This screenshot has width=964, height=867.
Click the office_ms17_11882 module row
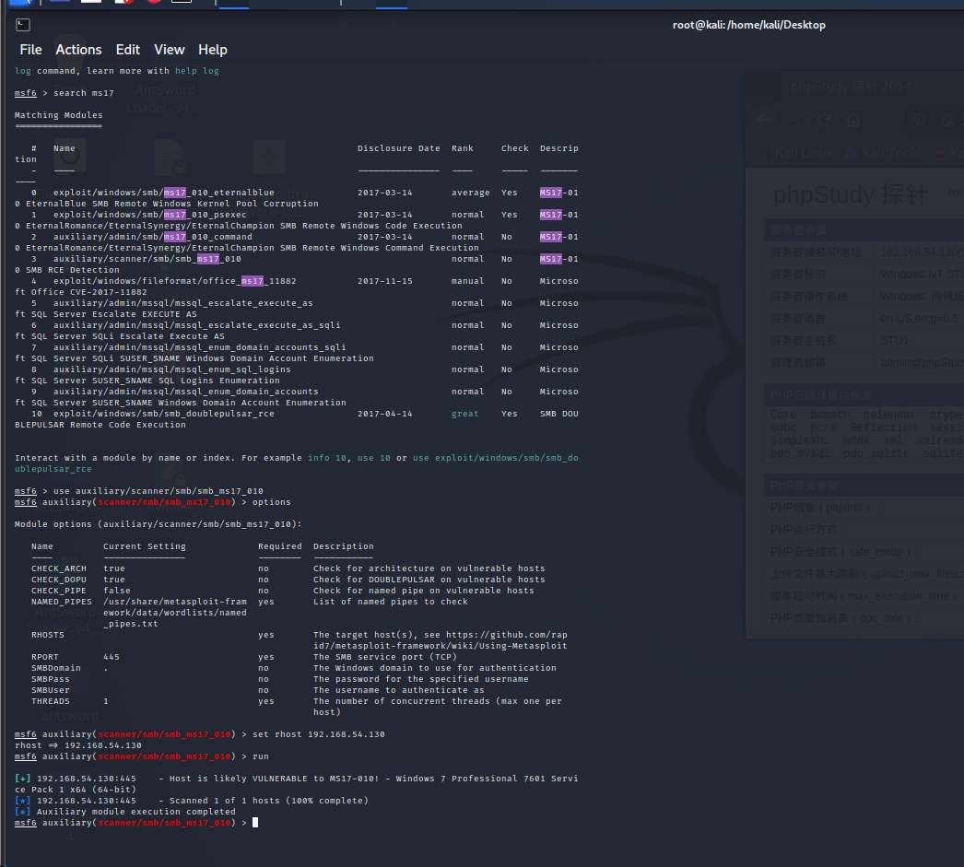point(297,281)
